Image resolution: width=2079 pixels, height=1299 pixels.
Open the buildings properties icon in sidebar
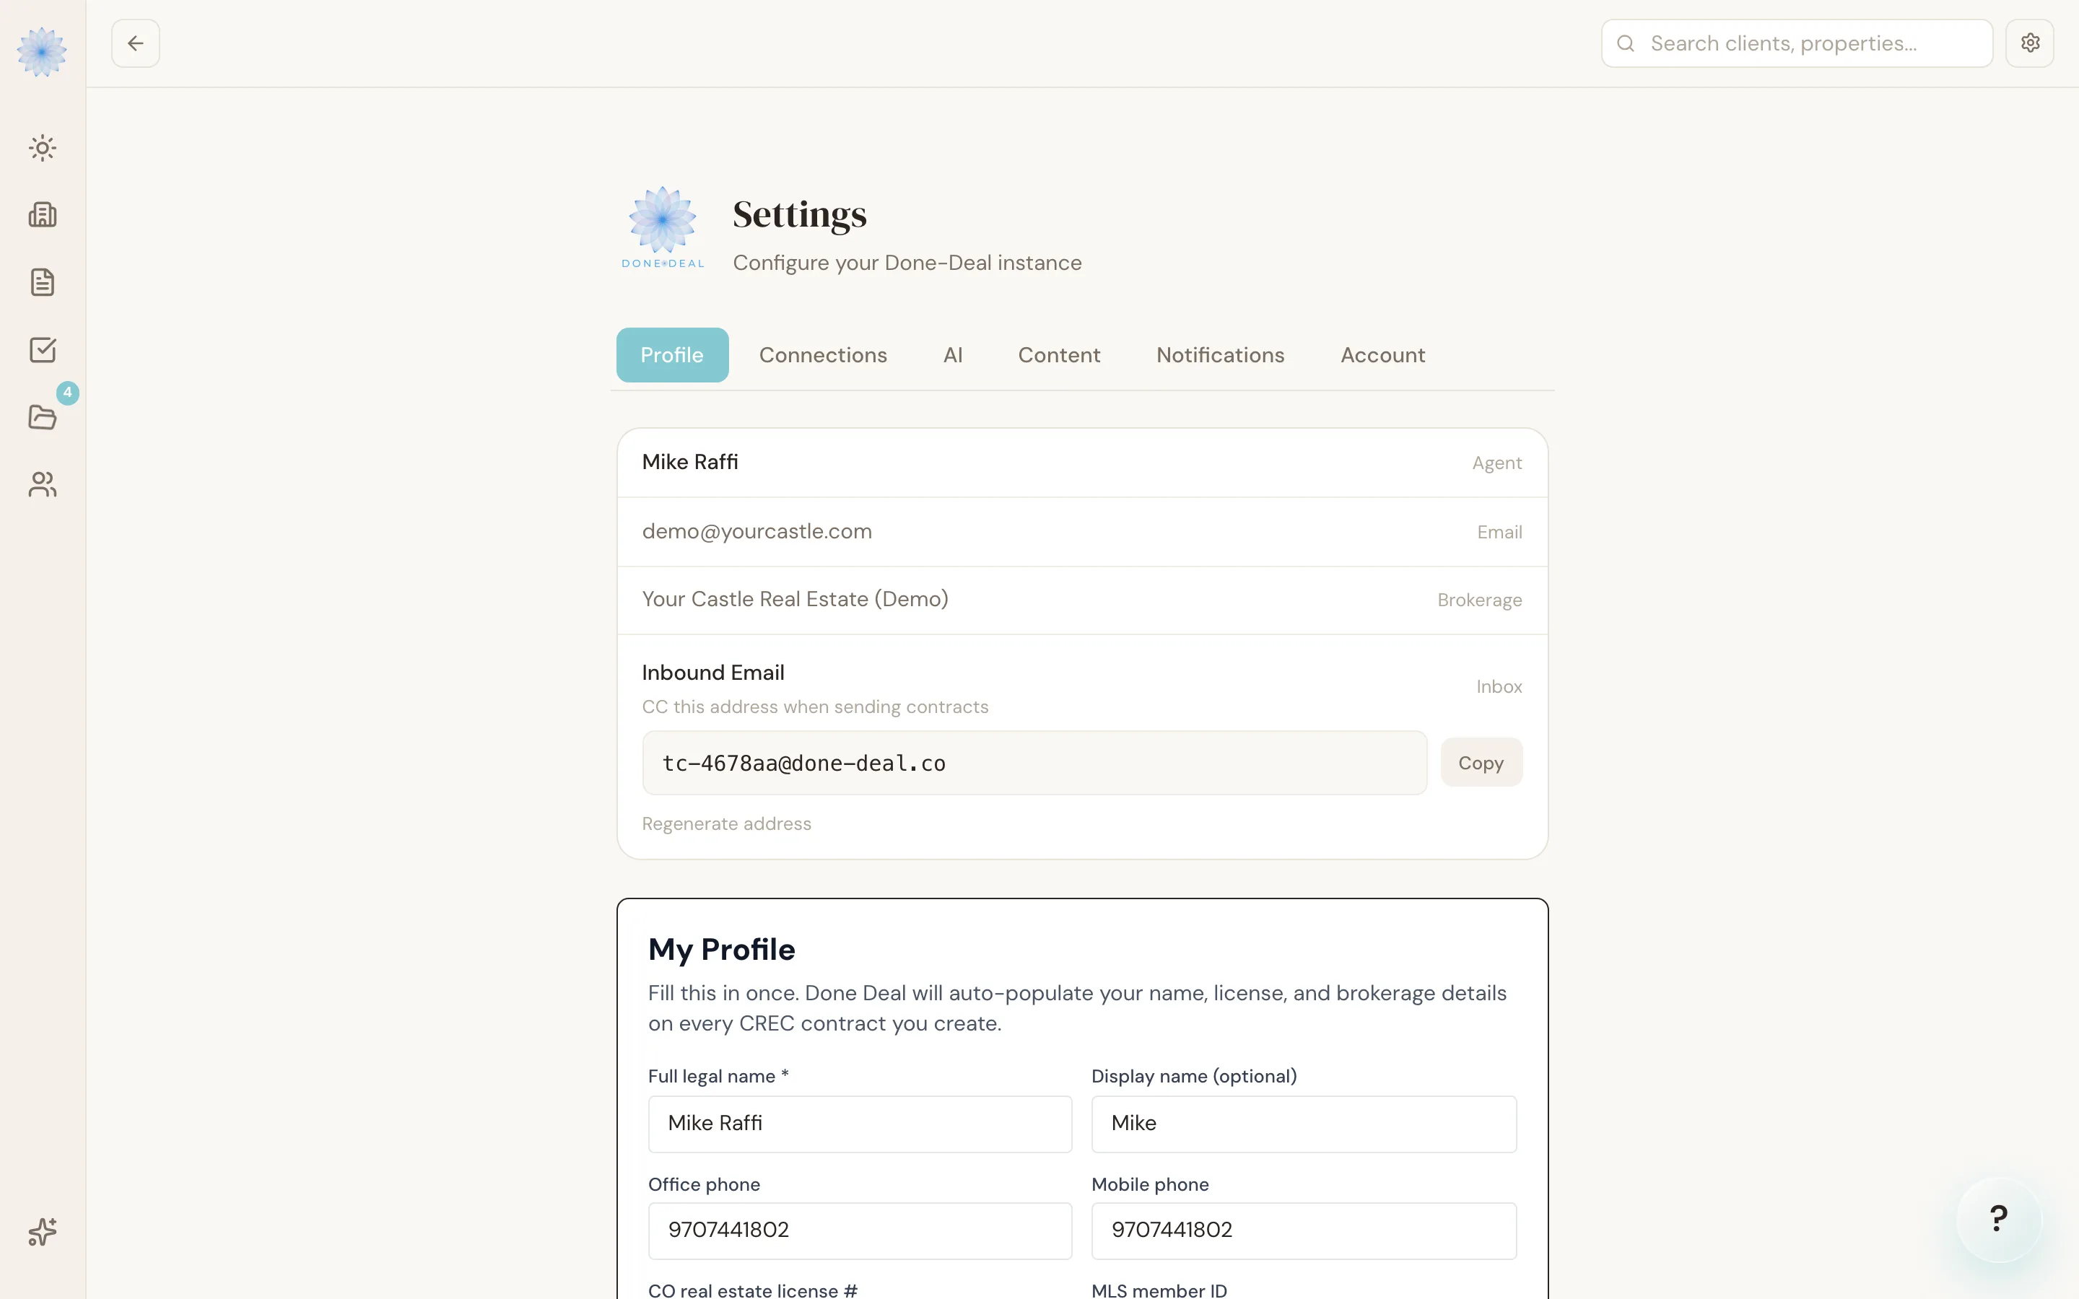tap(42, 215)
